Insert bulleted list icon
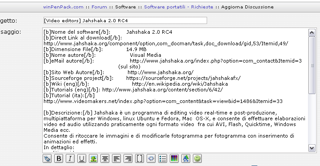320x166 pixels. tap(163, 158)
